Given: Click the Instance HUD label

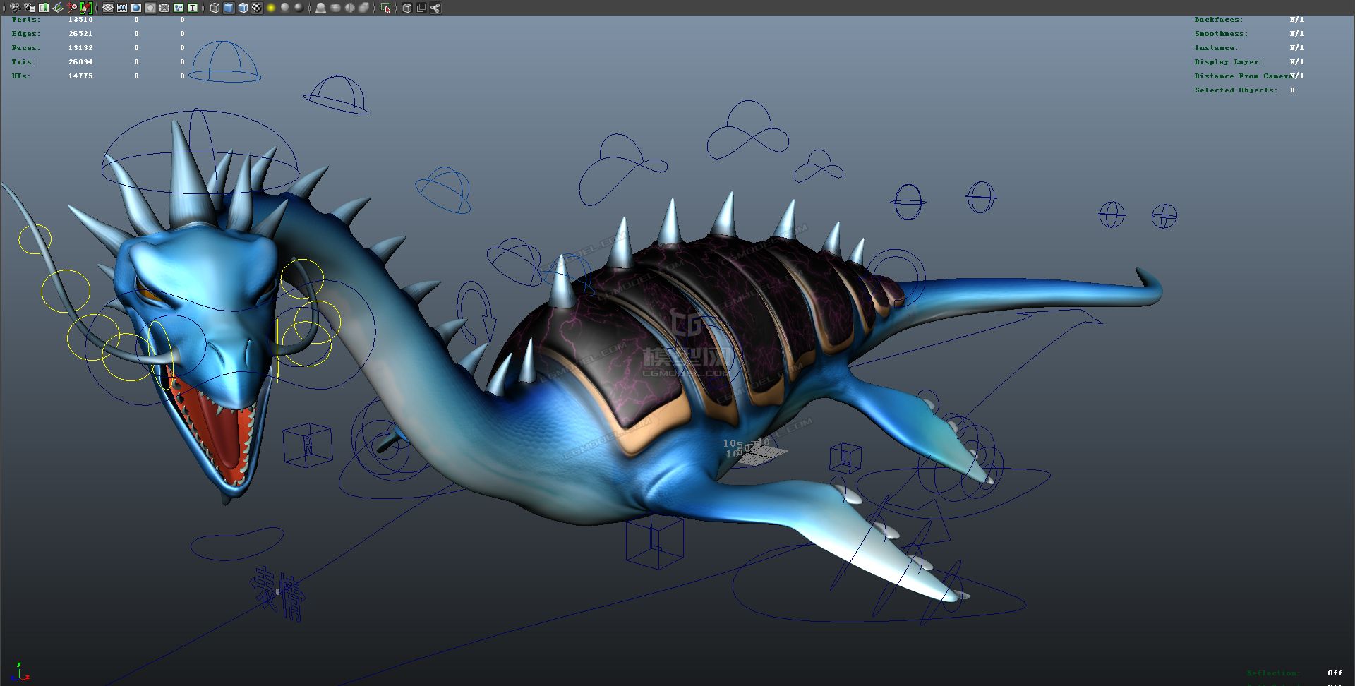Looking at the screenshot, I should [1216, 48].
